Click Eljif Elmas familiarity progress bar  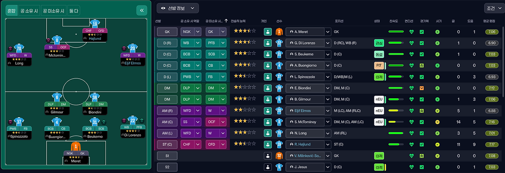coord(396,110)
